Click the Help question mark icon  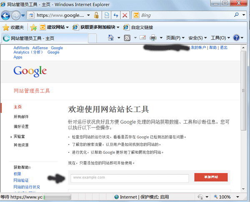pos(236,38)
